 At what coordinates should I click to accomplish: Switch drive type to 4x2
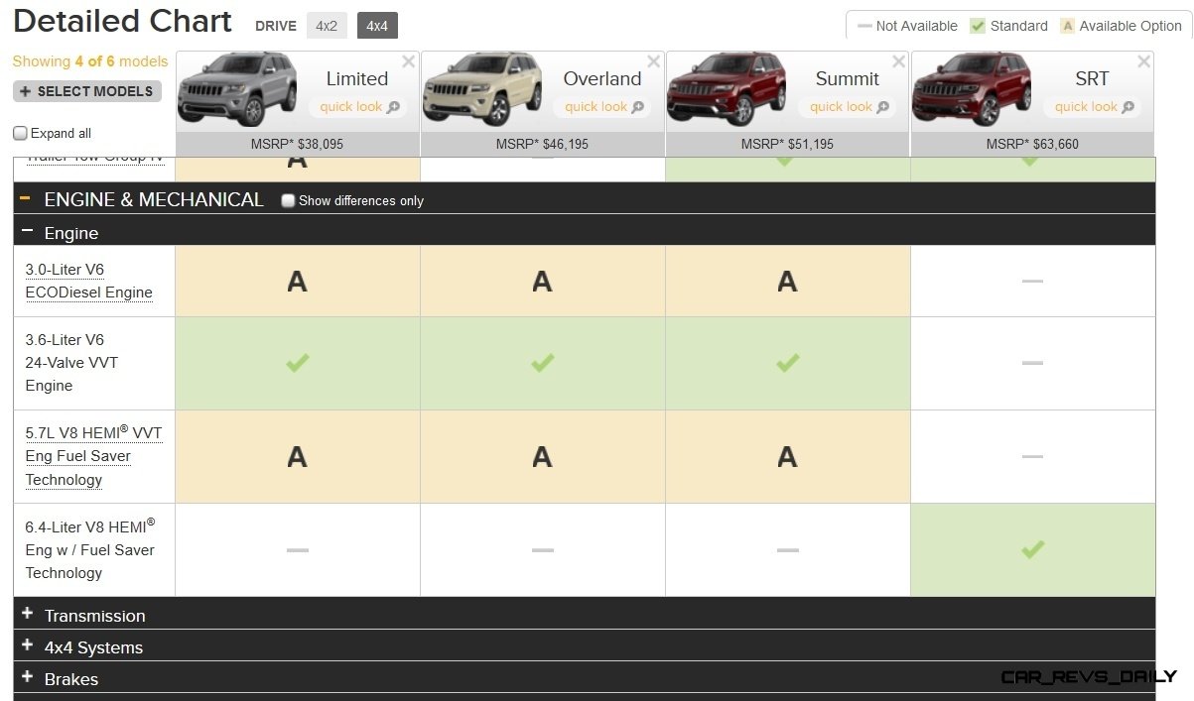pyautogui.click(x=327, y=26)
